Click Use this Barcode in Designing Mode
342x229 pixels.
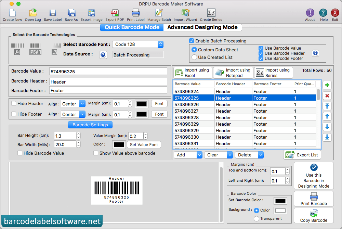tap(314, 176)
